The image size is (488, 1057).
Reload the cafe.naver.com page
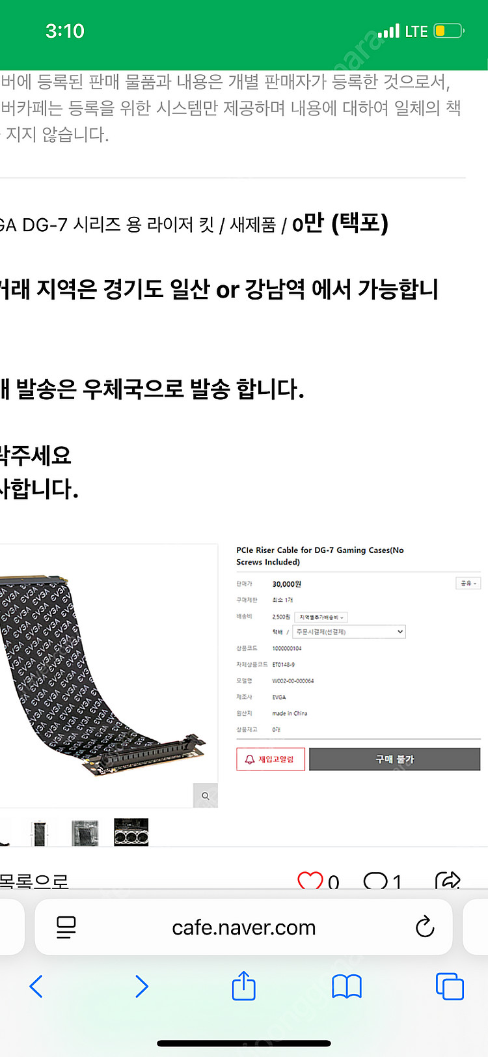coord(425,926)
